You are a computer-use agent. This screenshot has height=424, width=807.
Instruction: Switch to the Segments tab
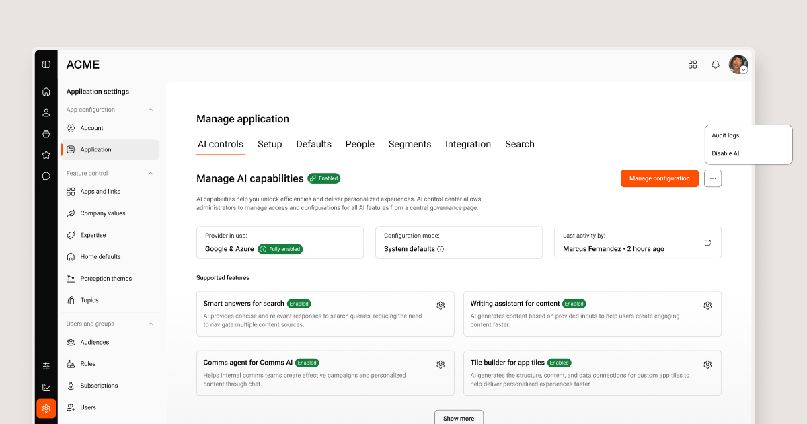tap(410, 144)
